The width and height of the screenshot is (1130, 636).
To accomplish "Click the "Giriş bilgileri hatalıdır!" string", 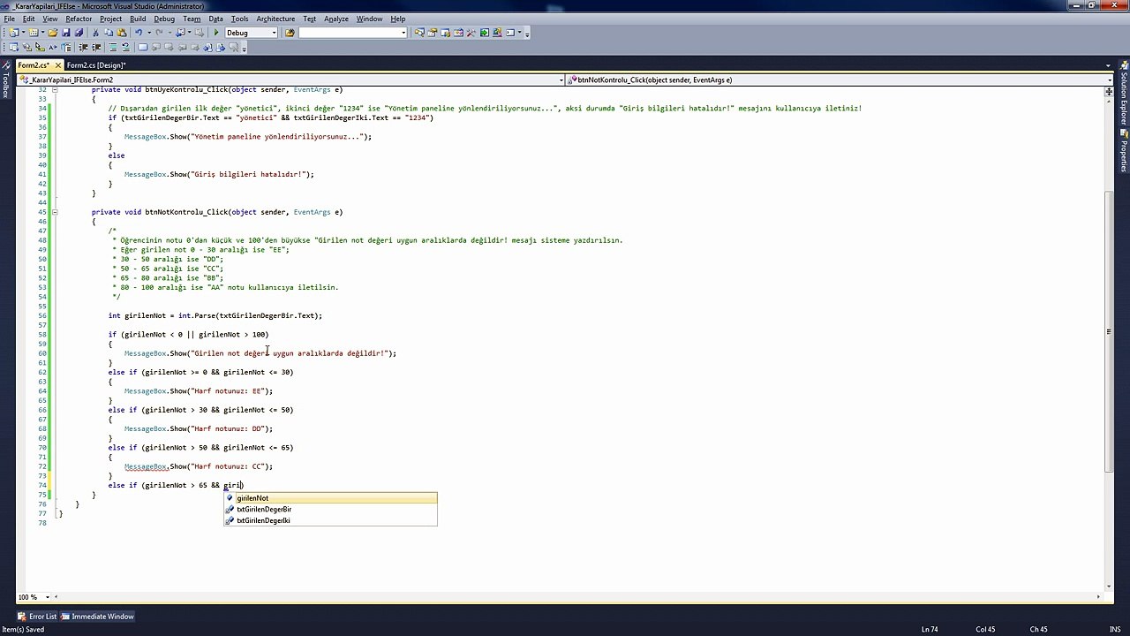I will point(250,174).
